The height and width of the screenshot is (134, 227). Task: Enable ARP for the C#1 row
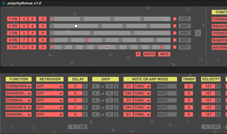point(162,93)
